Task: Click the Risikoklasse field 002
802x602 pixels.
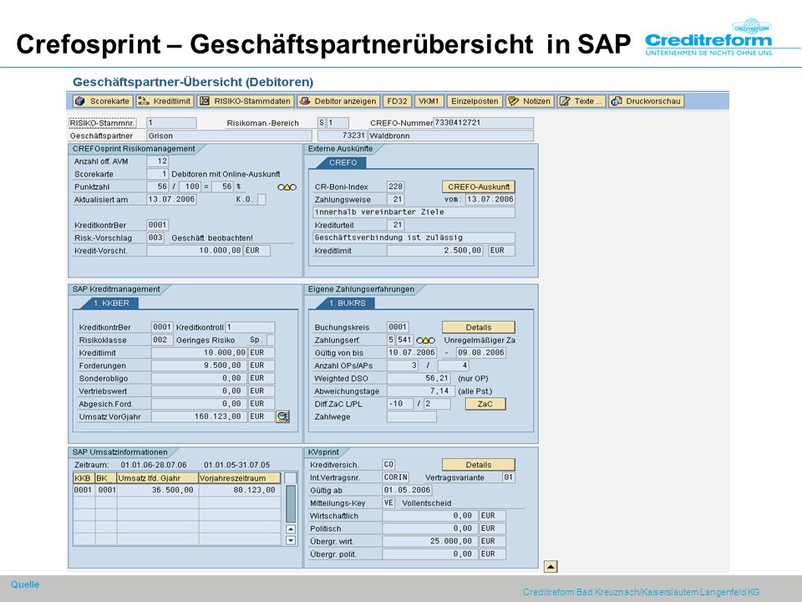Action: [x=160, y=340]
